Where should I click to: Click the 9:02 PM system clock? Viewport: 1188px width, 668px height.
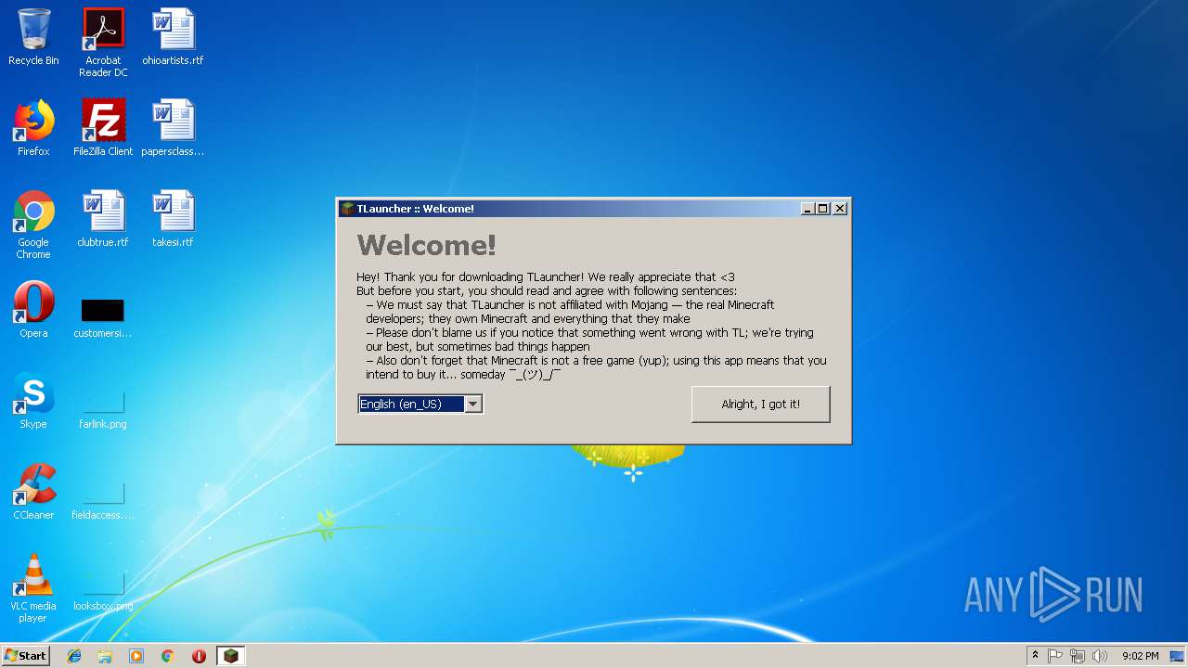(x=1140, y=656)
